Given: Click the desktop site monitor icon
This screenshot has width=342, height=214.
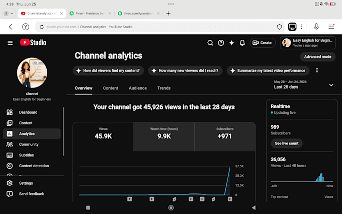Looking at the screenshot, I should (x=292, y=27).
